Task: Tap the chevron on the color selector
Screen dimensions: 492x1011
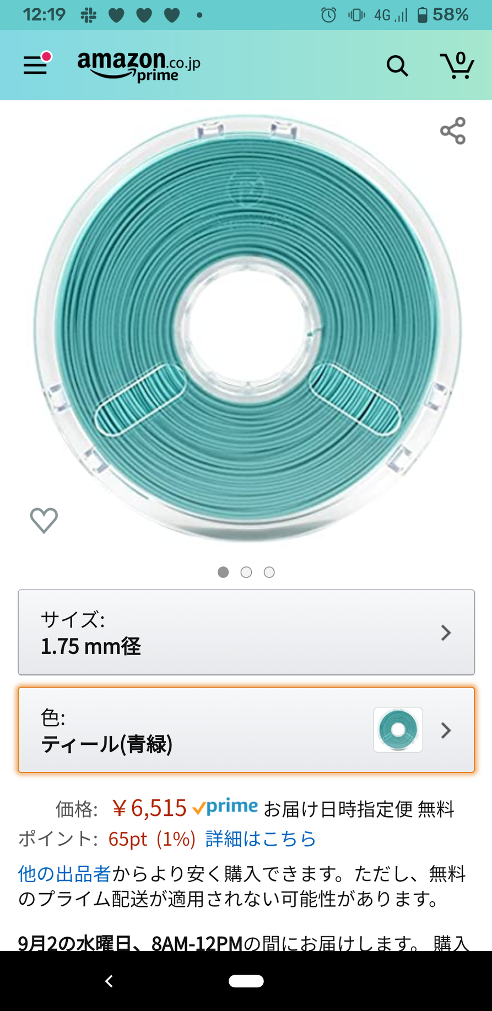Action: coord(446,731)
